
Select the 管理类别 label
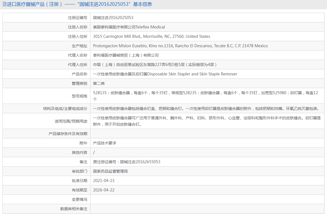click(x=79, y=84)
